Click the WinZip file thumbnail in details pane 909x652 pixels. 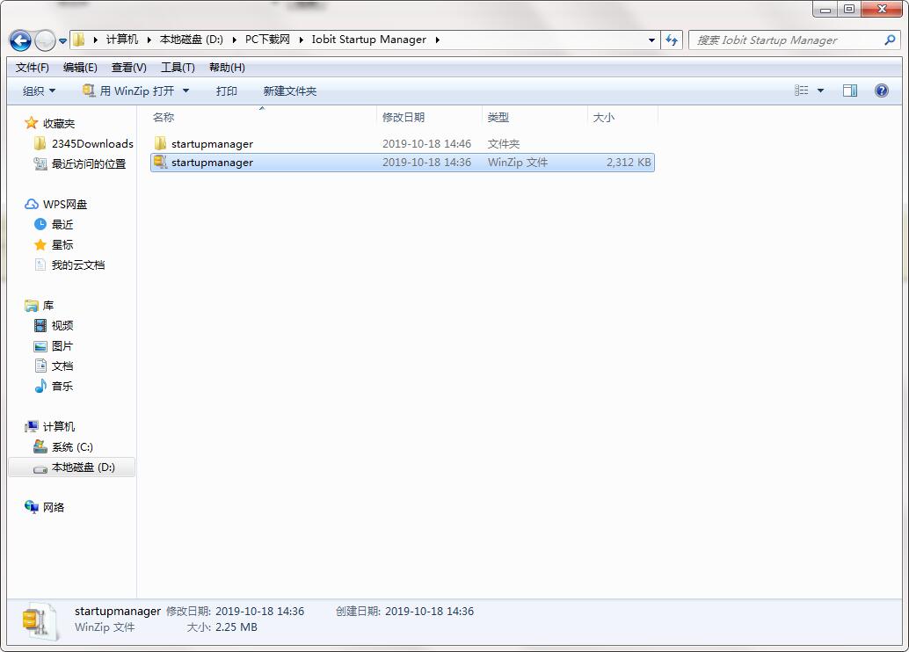tap(40, 621)
